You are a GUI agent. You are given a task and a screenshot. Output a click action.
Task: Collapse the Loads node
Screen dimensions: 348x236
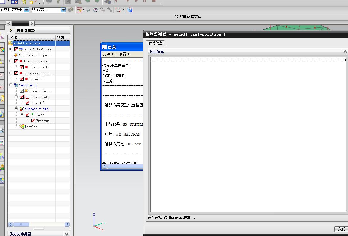[x=22, y=115]
